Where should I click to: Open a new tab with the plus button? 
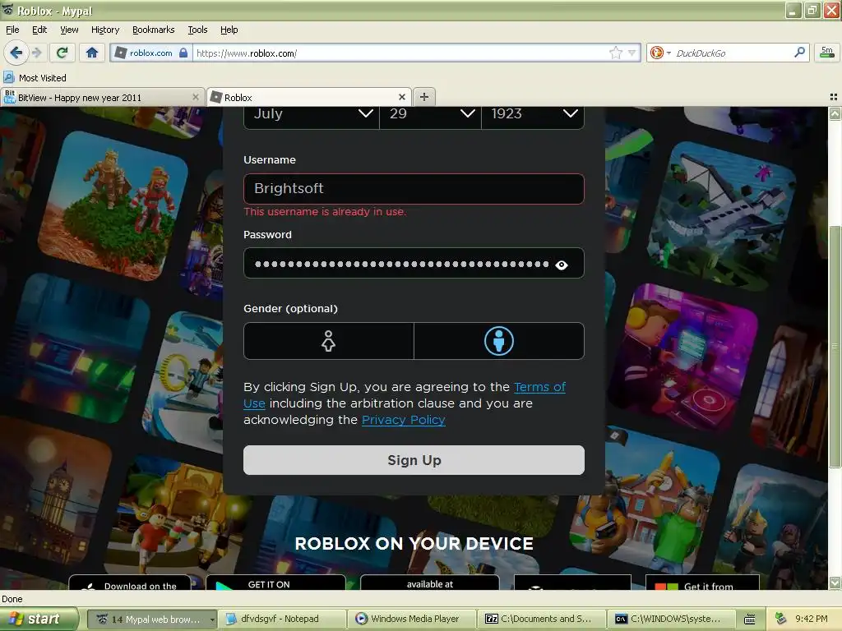coord(424,97)
